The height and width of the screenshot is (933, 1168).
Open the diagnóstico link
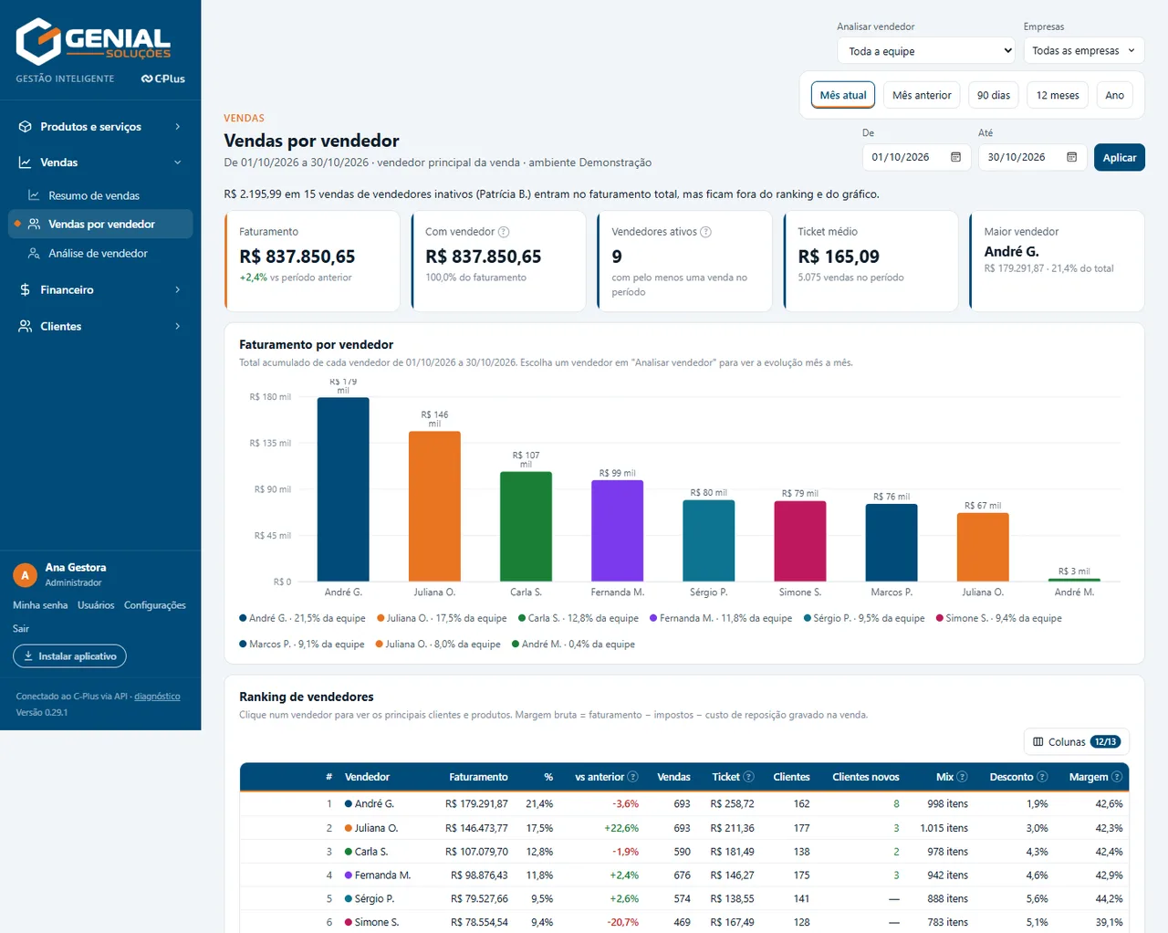point(157,697)
